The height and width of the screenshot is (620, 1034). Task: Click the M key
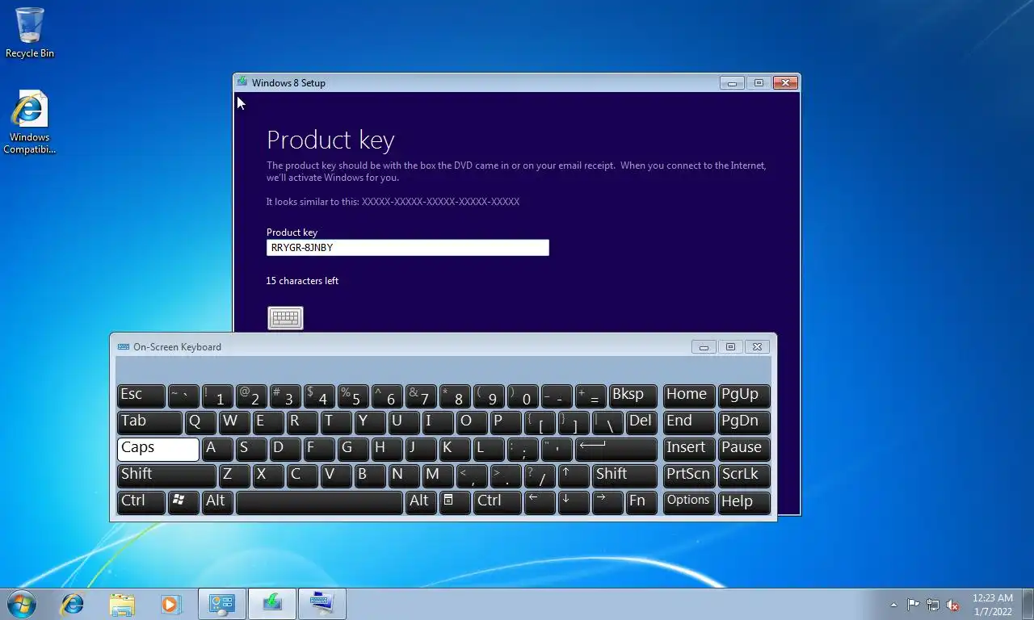[437, 475]
